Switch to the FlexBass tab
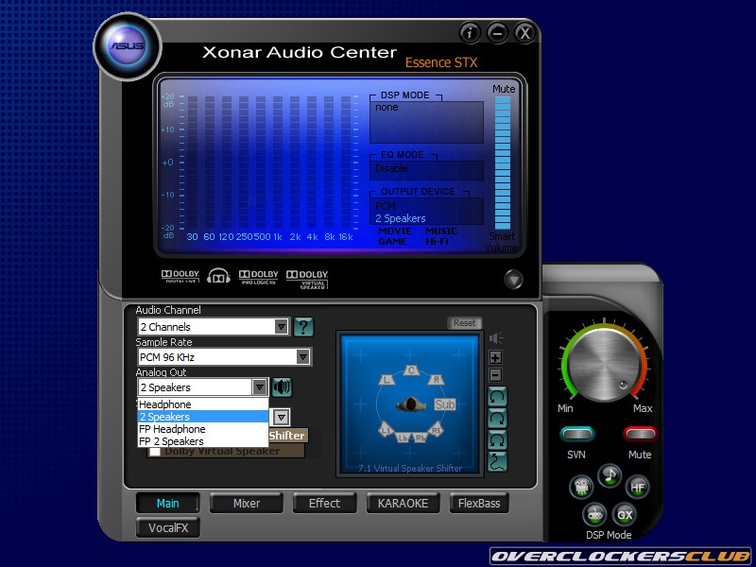 click(479, 504)
